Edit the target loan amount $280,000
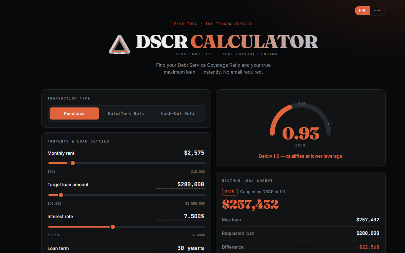The image size is (405, 253). pos(180,184)
